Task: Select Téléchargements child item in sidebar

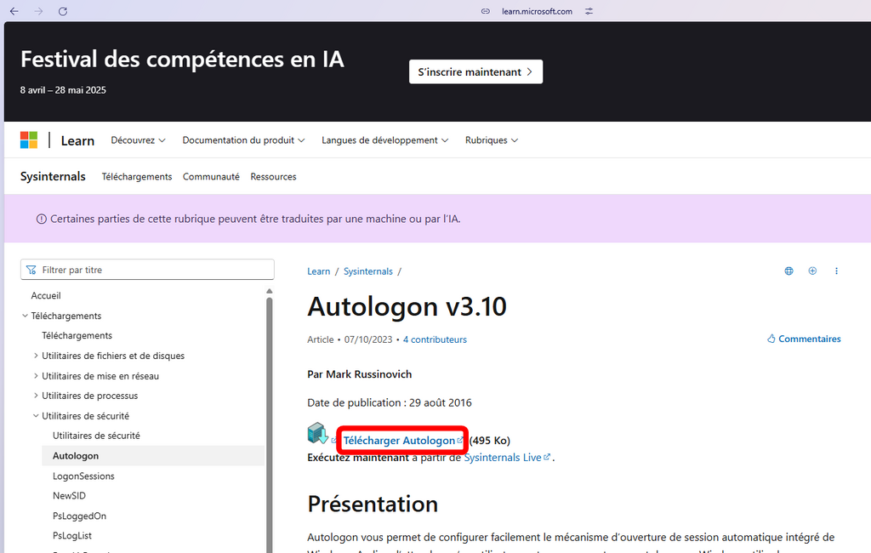Action: coord(77,336)
